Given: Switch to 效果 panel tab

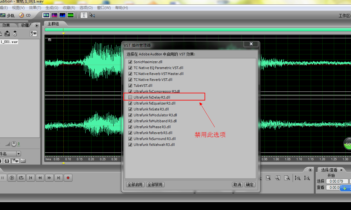Looking at the screenshot, I should [x=6, y=25].
